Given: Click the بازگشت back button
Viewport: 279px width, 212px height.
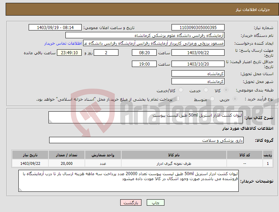Looking at the screenshot, I should pyautogui.click(x=131, y=202).
